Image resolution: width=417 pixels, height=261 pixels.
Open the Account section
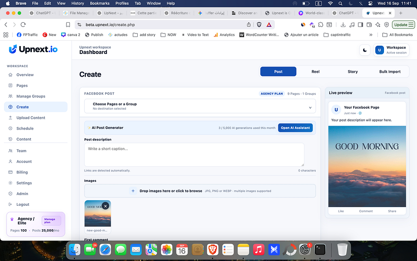[36, 161]
